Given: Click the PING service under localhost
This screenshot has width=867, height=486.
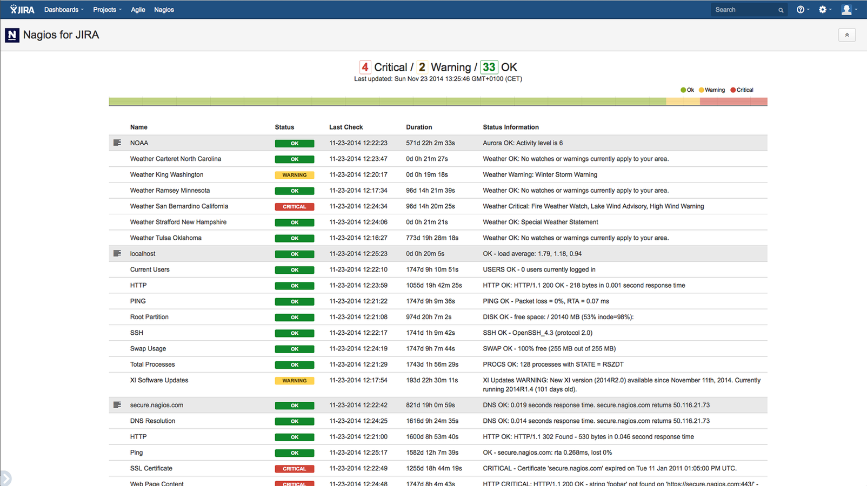Looking at the screenshot, I should tap(138, 301).
